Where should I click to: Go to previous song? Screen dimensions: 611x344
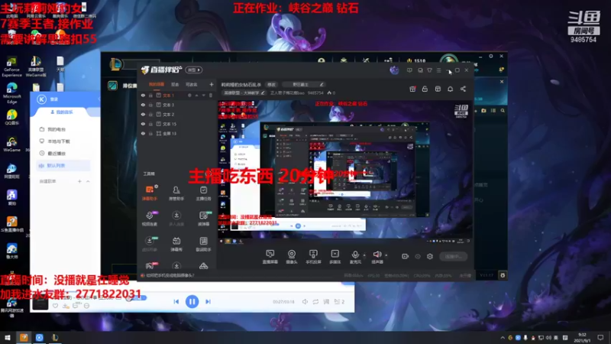coord(176,301)
